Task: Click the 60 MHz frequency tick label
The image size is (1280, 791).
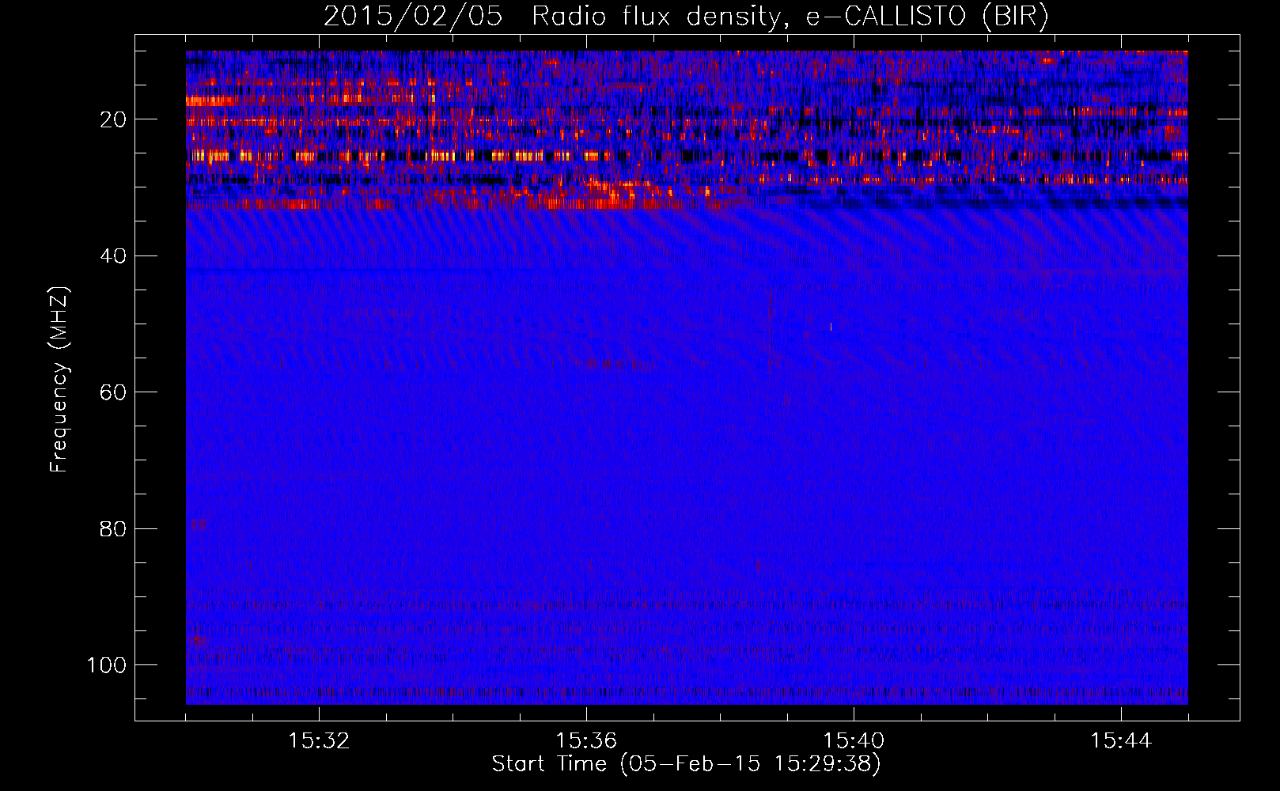Action: (113, 392)
